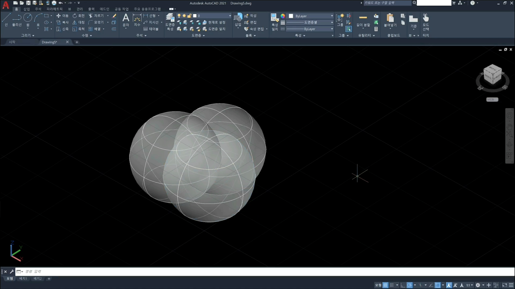Toggle polar tracking in status bar
This screenshot has width=515, height=289.
point(409,285)
